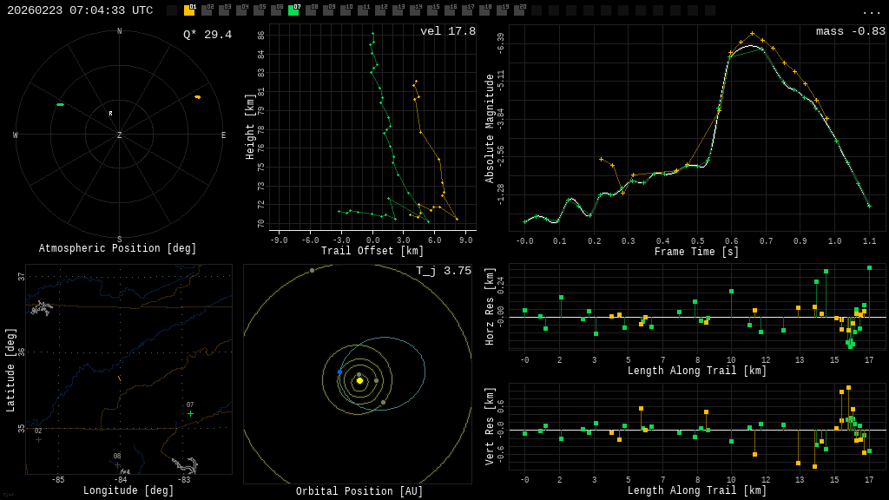Select station 10 indicator in top bar
This screenshot has height=500, width=889.
(346, 10)
